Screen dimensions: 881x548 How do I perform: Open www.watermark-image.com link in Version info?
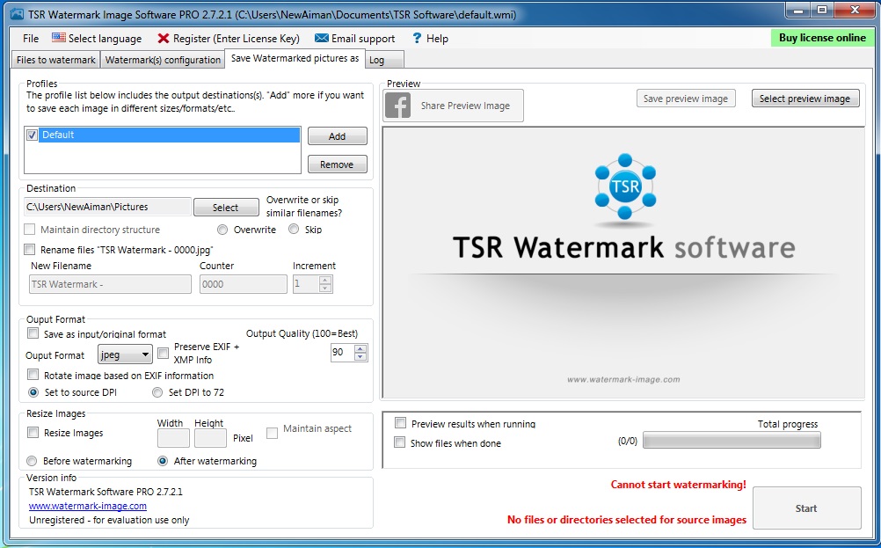[x=88, y=506]
